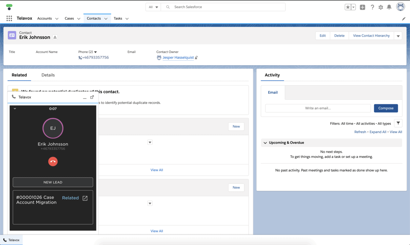Click the activity filter funnel icon

[398, 123]
